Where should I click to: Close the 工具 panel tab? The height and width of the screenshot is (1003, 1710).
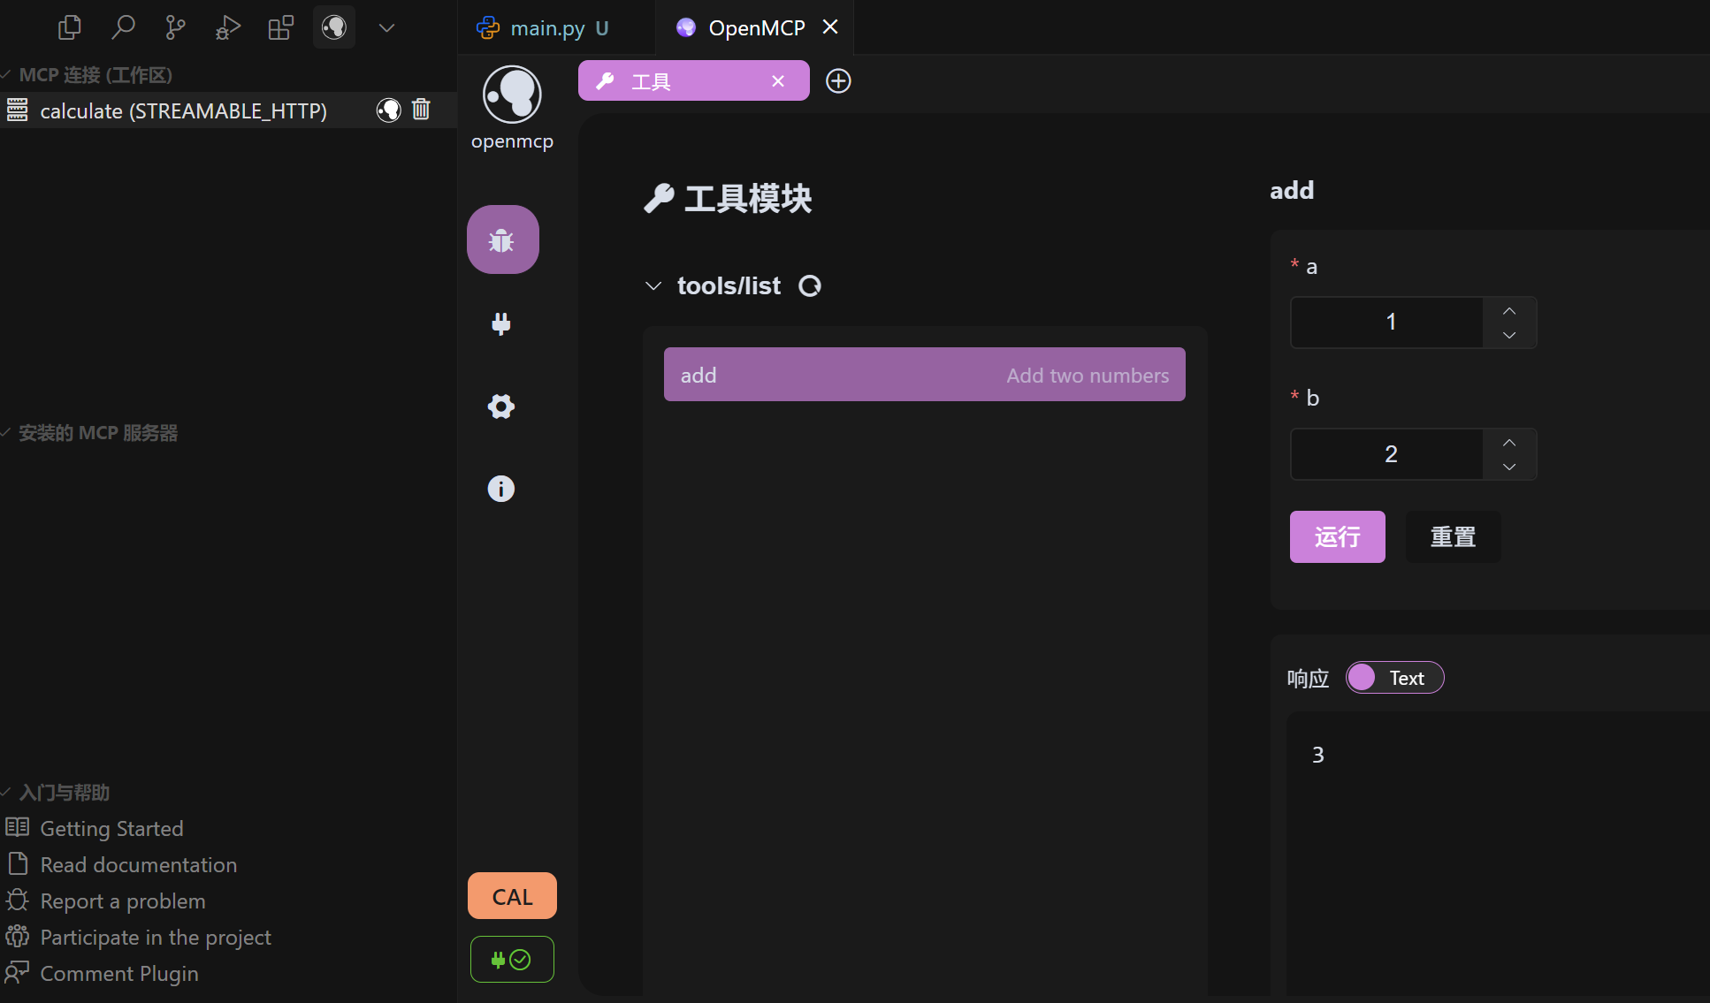click(778, 81)
